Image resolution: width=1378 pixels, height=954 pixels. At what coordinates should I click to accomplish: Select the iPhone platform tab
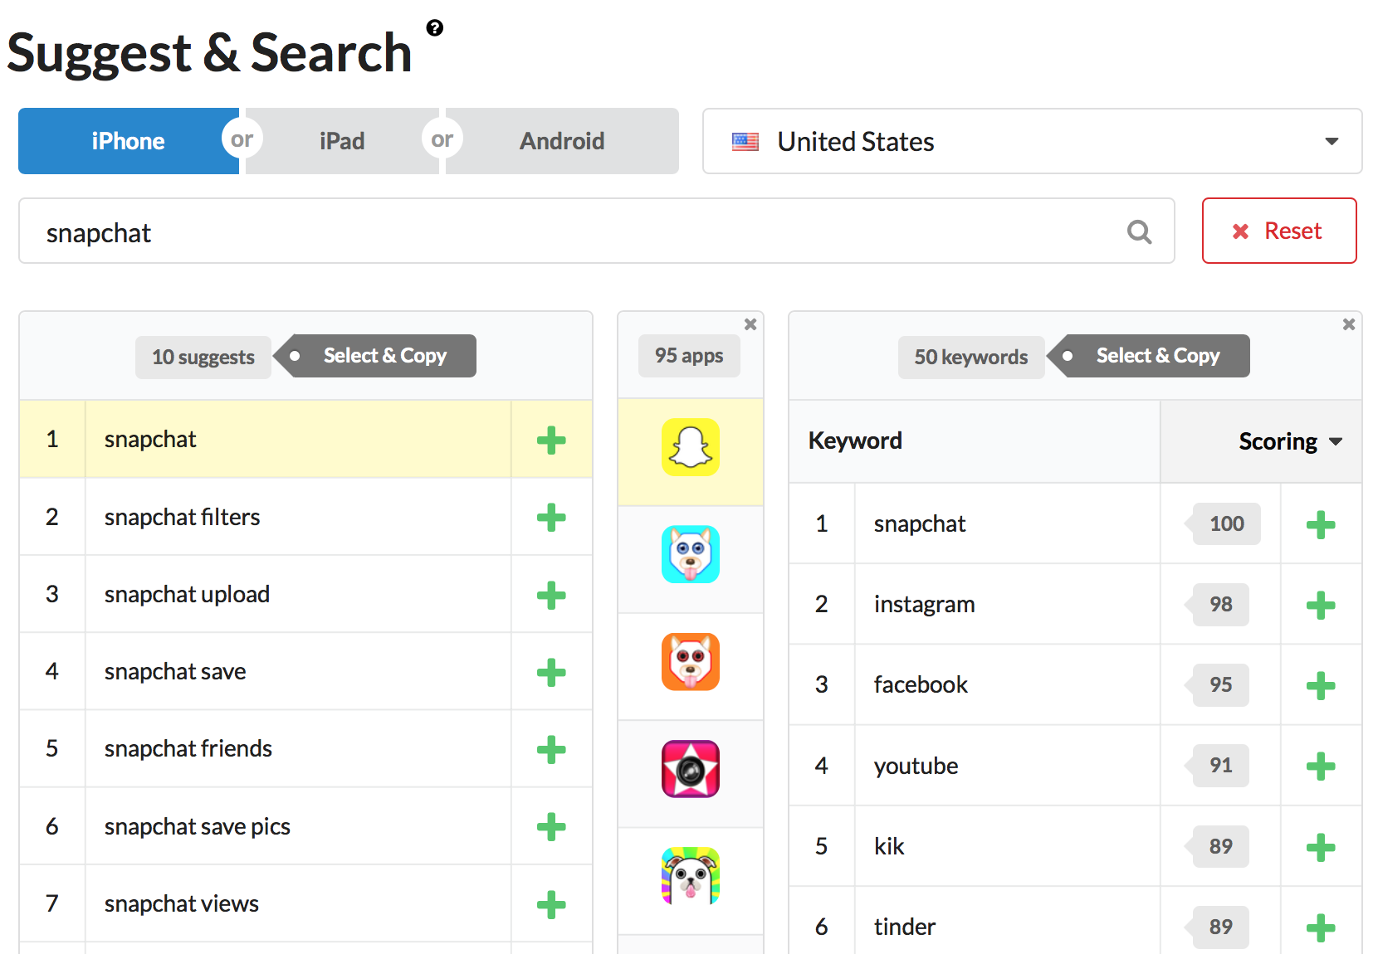click(x=128, y=141)
